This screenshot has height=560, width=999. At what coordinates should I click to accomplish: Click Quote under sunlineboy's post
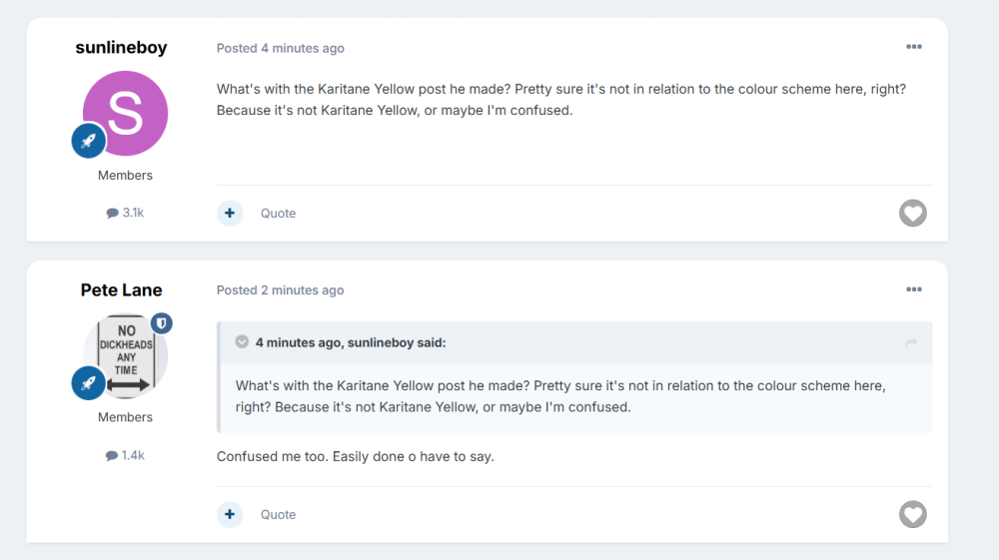click(x=278, y=214)
